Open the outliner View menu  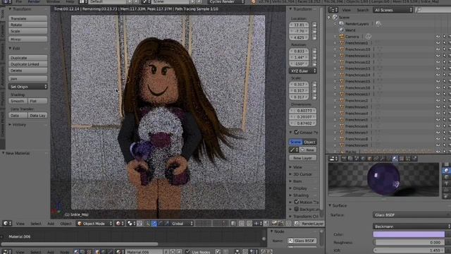tap(346, 10)
